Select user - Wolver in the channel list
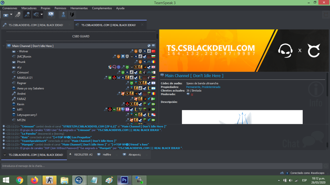The image size is (330, 185). (x=23, y=51)
